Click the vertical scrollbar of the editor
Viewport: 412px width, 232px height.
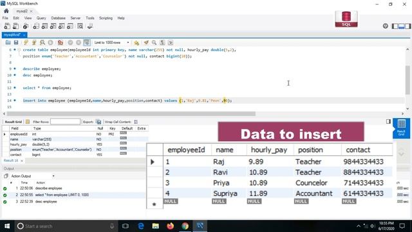(x=407, y=80)
